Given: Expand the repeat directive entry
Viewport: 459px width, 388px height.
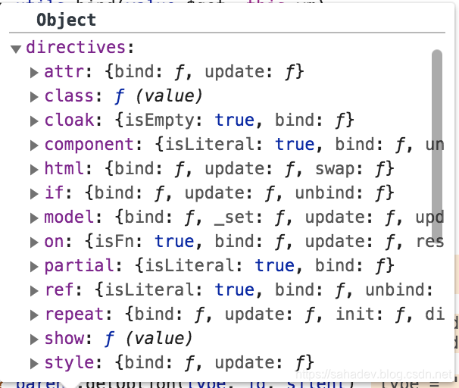Looking at the screenshot, I should point(34,315).
